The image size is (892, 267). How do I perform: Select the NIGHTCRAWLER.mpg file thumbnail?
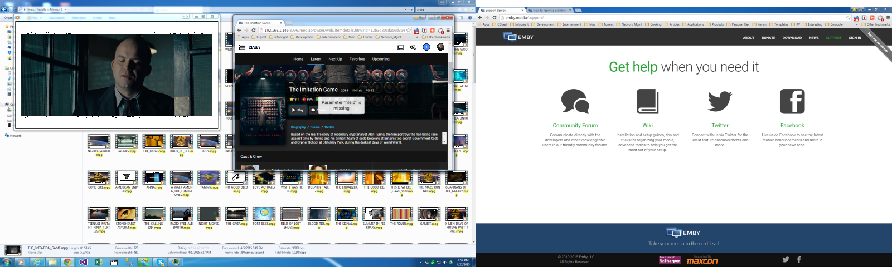(x=99, y=141)
